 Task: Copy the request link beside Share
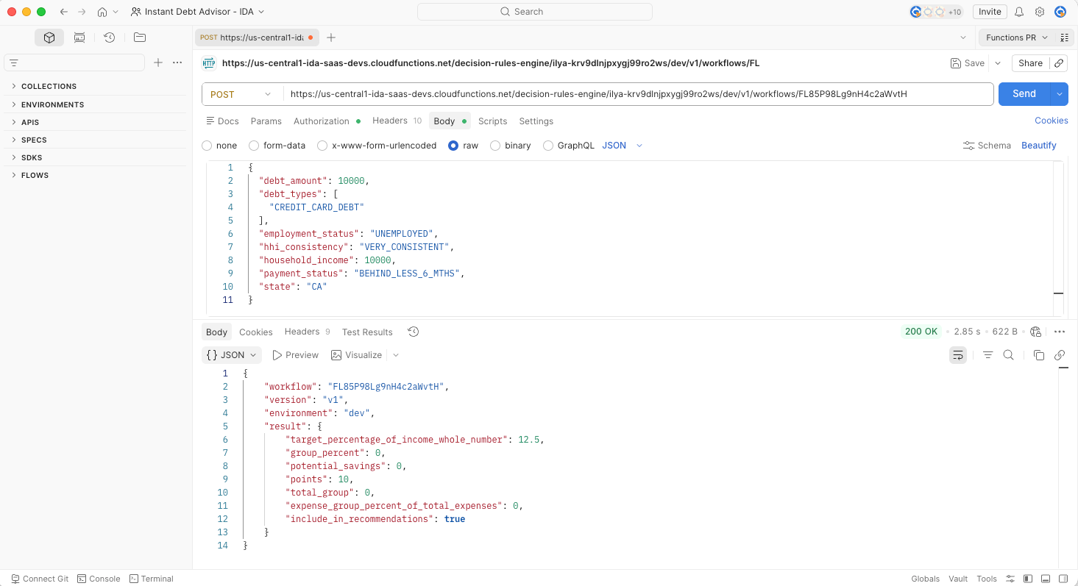pos(1060,63)
